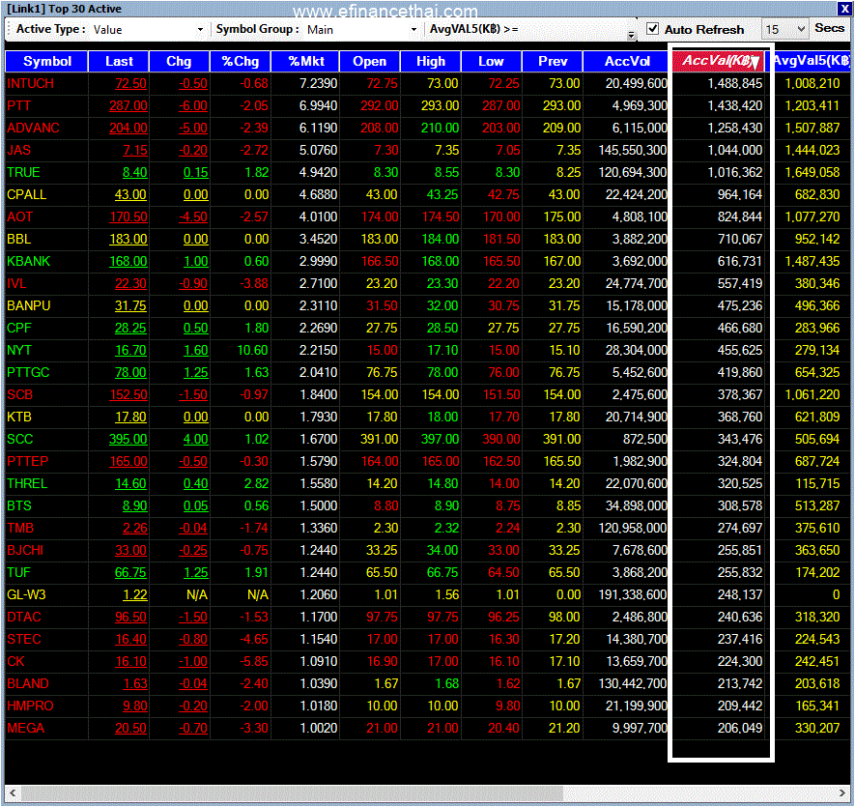Sort by the AccVol column header

627,61
